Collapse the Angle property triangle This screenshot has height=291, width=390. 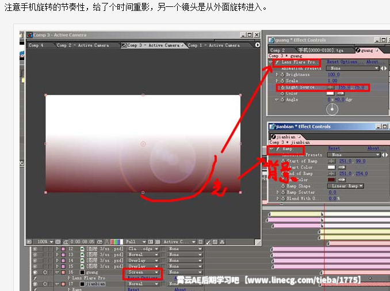coord(277,99)
